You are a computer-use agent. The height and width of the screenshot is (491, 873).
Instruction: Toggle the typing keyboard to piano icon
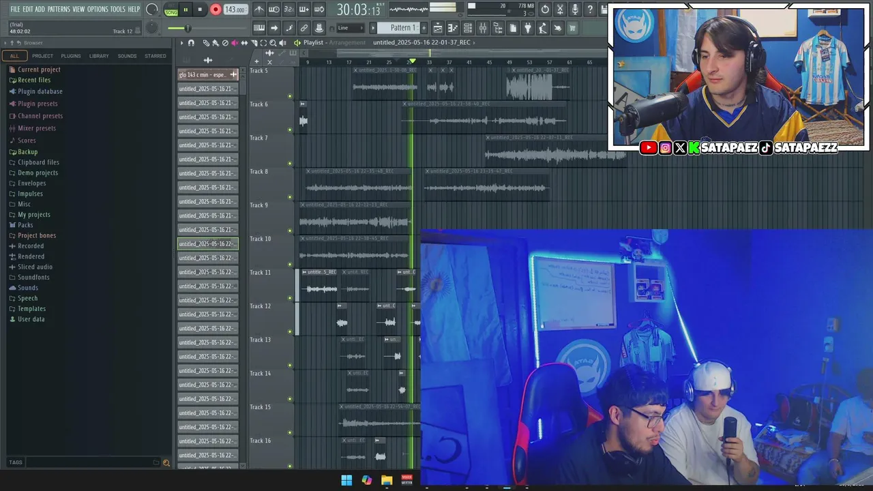(x=259, y=28)
